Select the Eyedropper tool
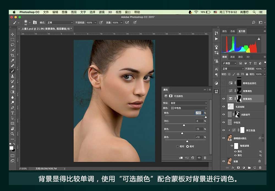 12,60
